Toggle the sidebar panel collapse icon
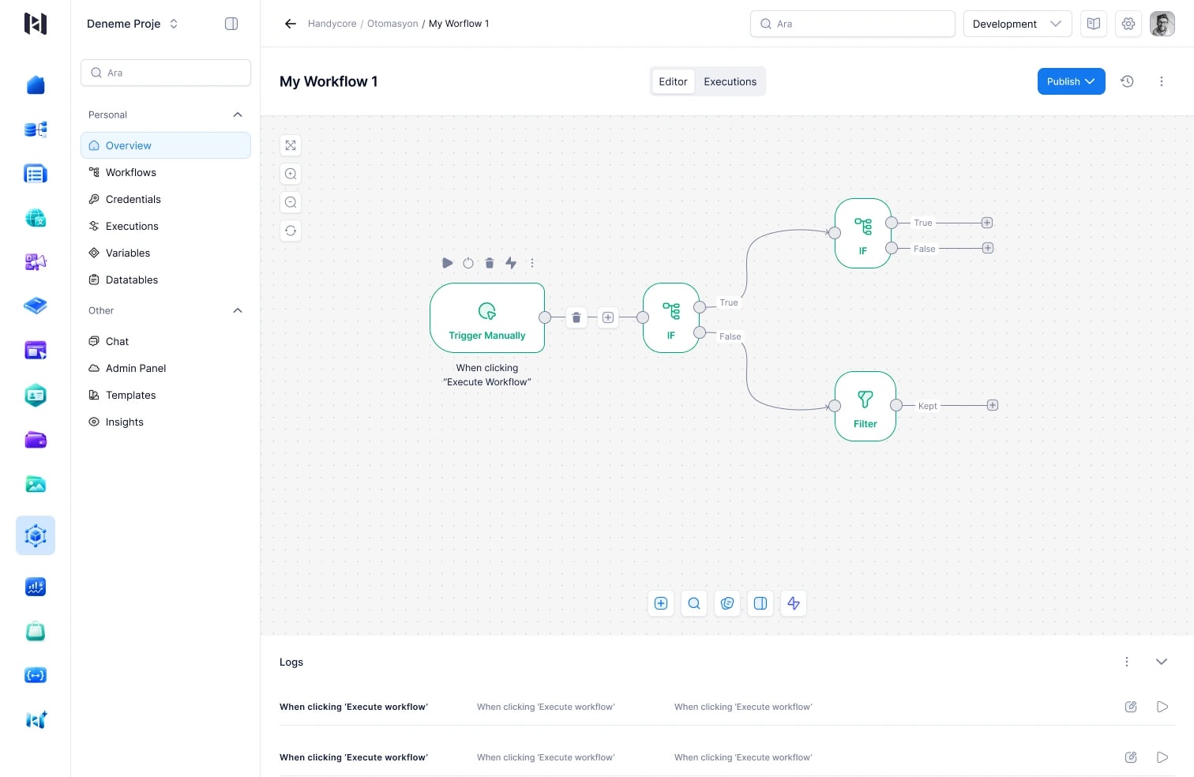Viewport: 1194px width, 777px height. coord(231,24)
